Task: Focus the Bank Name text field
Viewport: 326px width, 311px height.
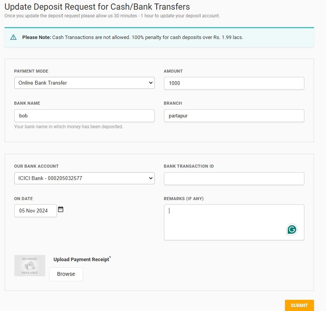Action: [x=84, y=116]
